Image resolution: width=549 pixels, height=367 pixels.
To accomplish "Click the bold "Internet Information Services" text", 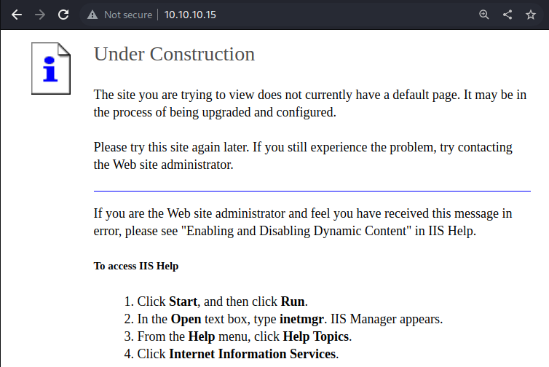I will [x=252, y=354].
